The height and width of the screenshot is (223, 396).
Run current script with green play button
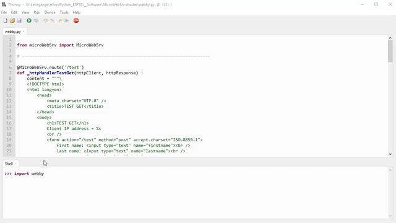[x=29, y=20]
